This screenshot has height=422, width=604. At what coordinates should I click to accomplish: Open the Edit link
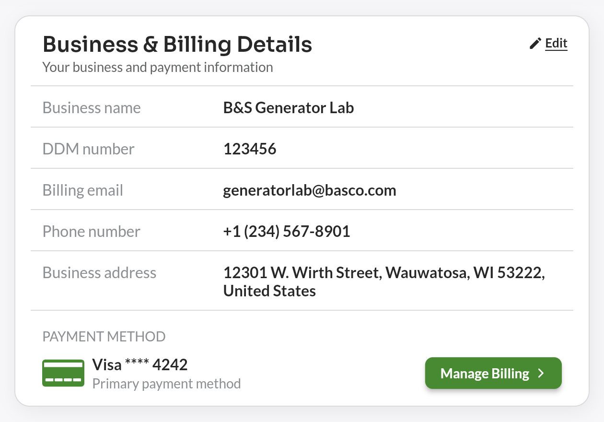[x=556, y=44]
